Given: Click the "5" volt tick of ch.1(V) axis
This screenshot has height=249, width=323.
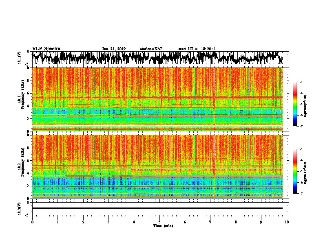Looking at the screenshot, I should pos(28,52).
